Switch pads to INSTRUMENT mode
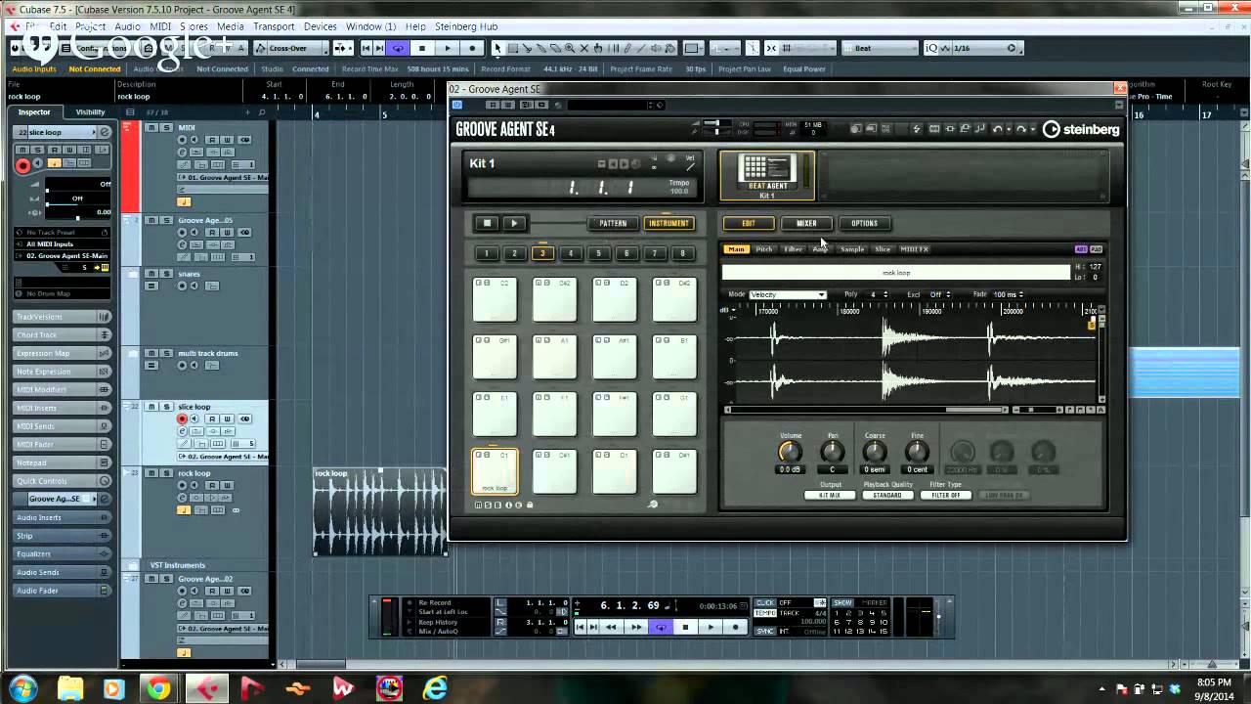This screenshot has width=1251, height=704. (x=669, y=223)
